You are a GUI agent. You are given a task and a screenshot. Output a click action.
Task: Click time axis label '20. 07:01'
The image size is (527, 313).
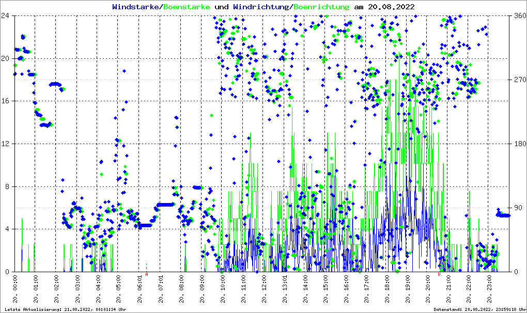coord(160,289)
